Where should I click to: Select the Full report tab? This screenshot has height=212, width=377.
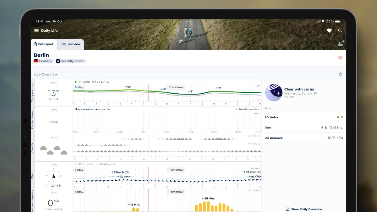44,44
